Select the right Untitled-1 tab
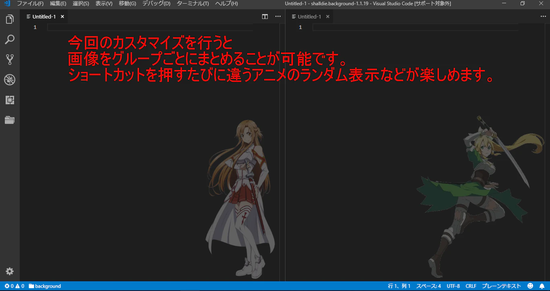The image size is (550, 291). point(309,17)
